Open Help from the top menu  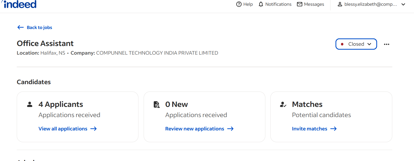tap(244, 4)
